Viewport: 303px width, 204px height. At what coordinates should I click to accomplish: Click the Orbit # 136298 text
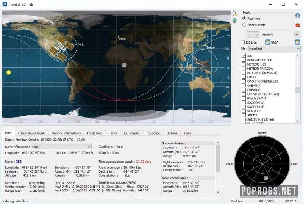coord(65,183)
